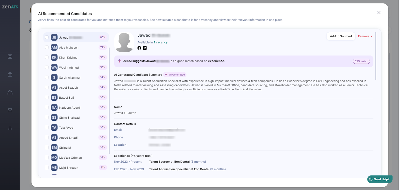Click the S avatar for Sarah Aljammal
Viewport: 400px width, 190px height.
pos(54,77)
